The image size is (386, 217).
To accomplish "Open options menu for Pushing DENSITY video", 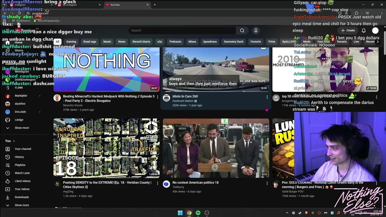I will click(157, 183).
